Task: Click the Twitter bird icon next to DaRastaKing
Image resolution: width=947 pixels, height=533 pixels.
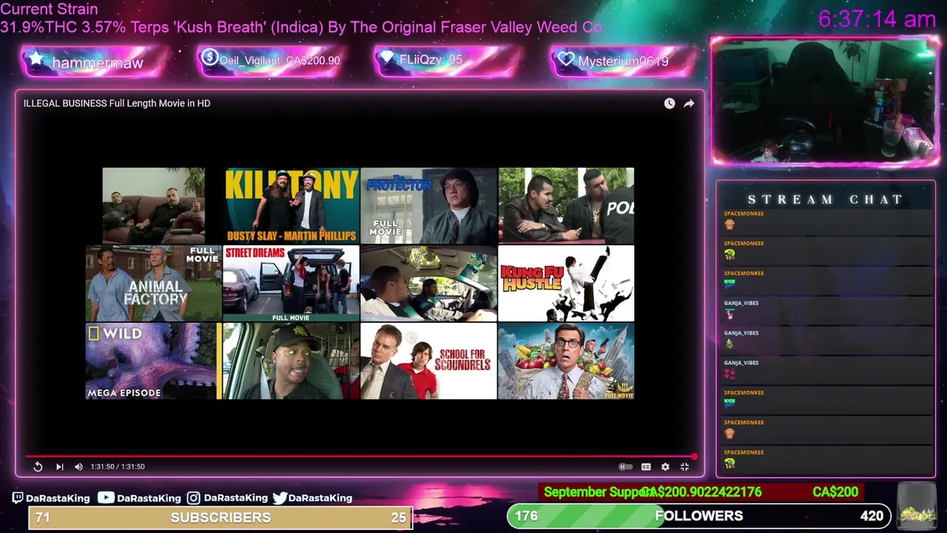Action: click(280, 498)
